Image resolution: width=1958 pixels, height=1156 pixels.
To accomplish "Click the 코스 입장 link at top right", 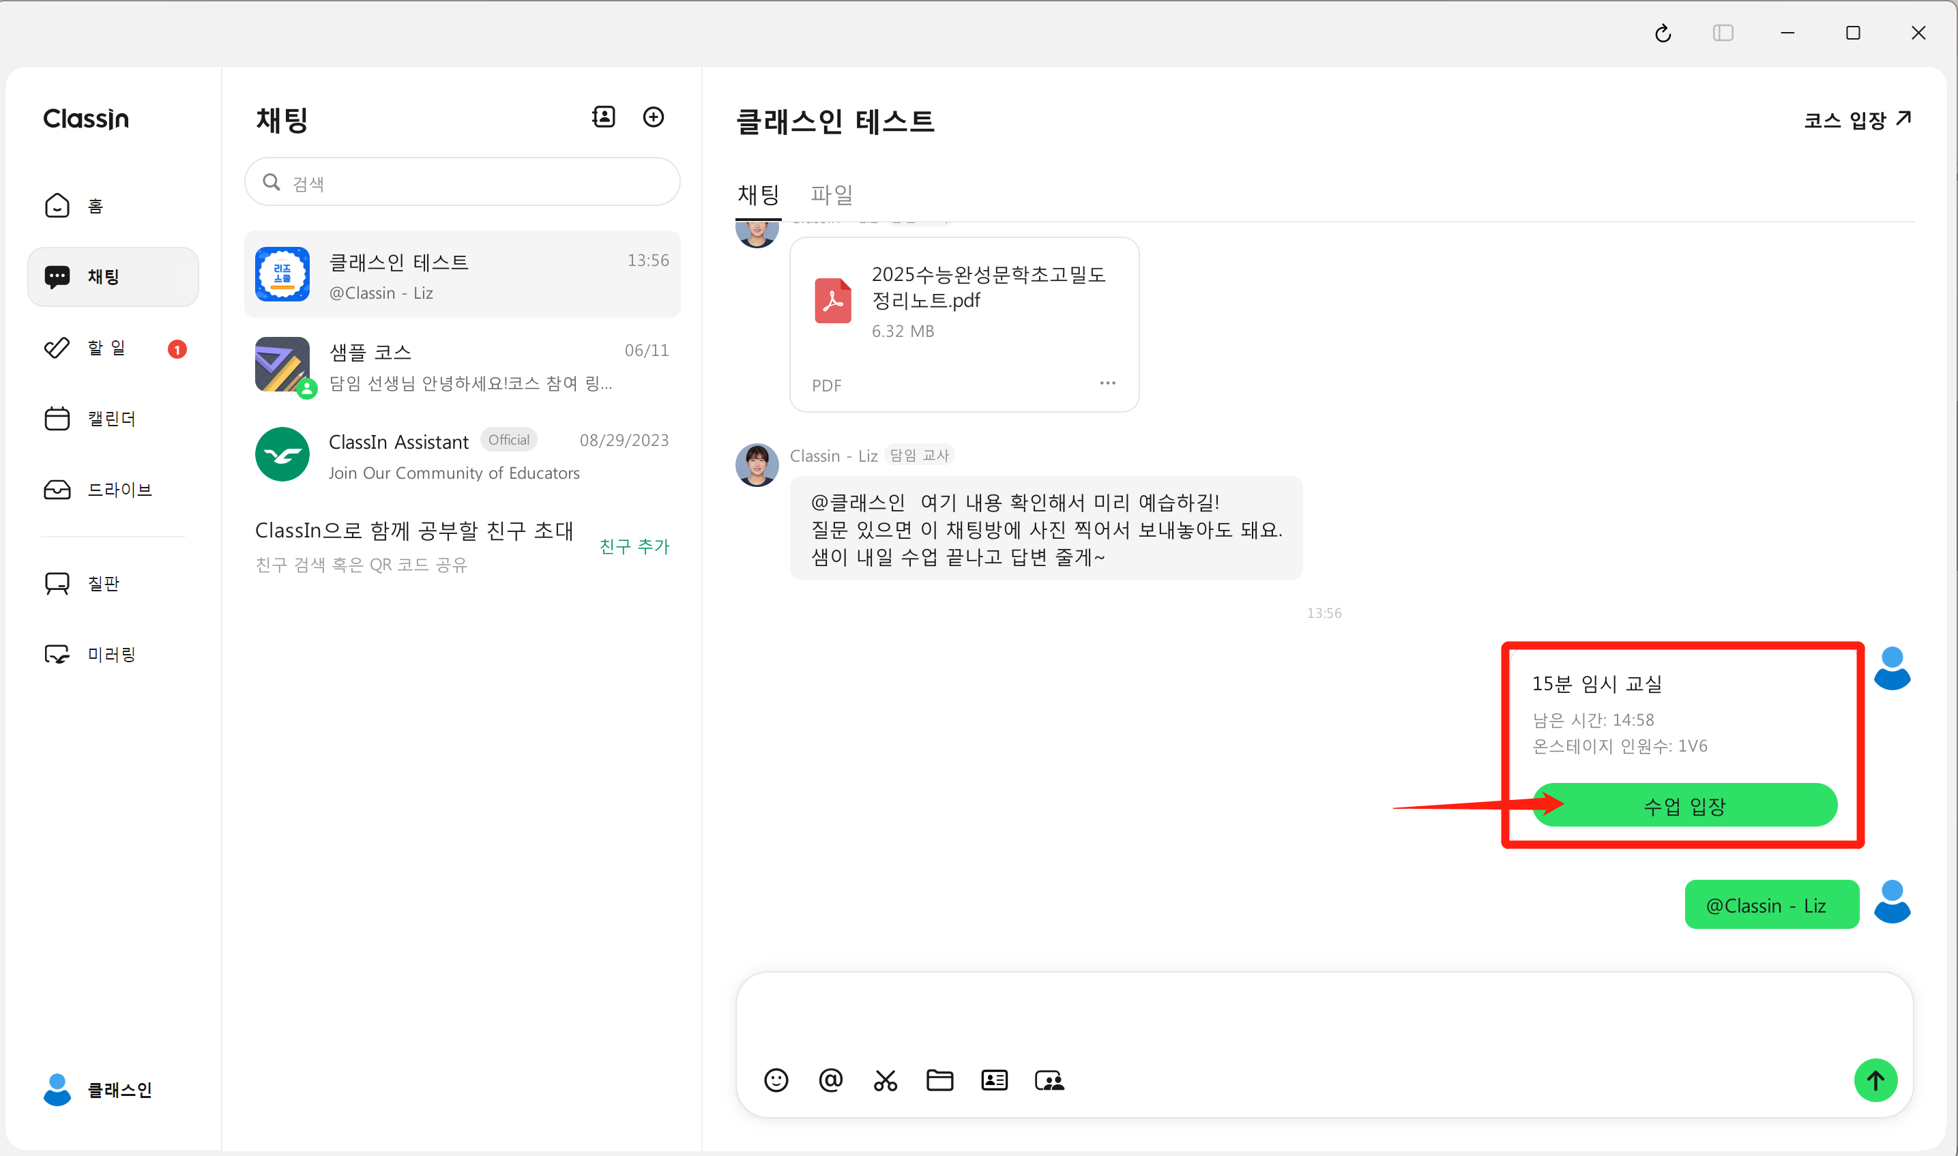I will (x=1857, y=120).
